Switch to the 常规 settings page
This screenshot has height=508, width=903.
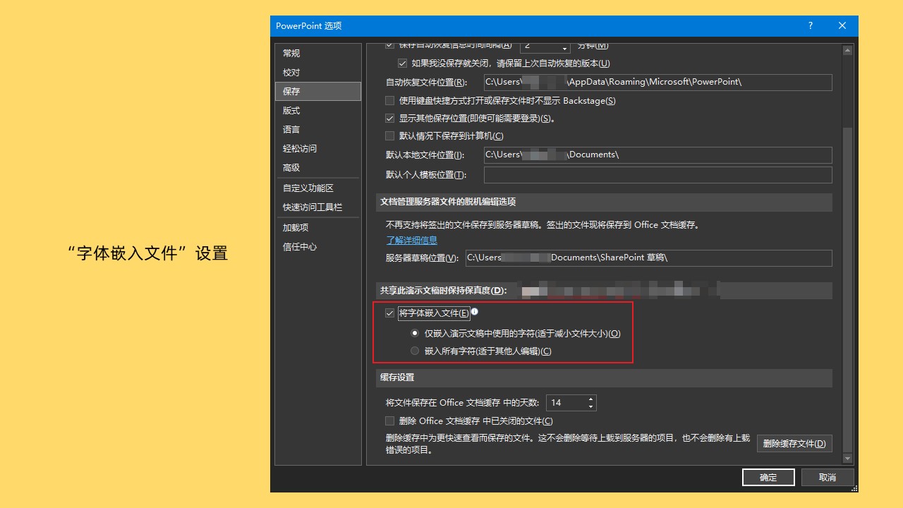[x=291, y=53]
